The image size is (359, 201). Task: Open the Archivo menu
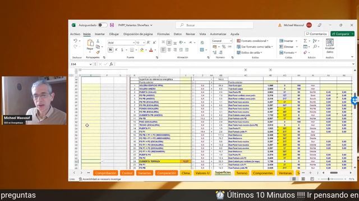click(x=75, y=34)
